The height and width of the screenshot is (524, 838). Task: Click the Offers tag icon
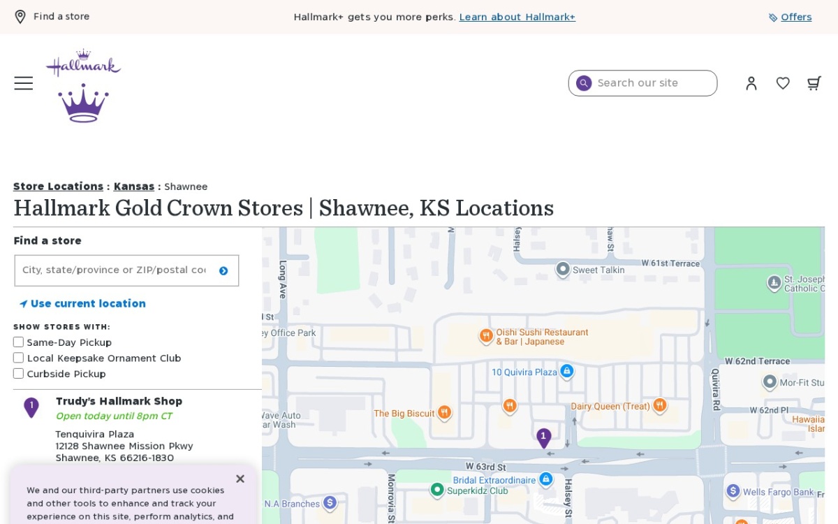click(773, 17)
